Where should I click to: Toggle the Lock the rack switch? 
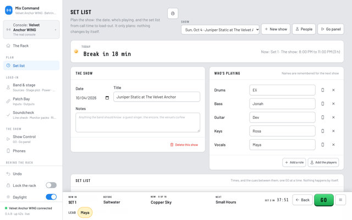pos(51,185)
